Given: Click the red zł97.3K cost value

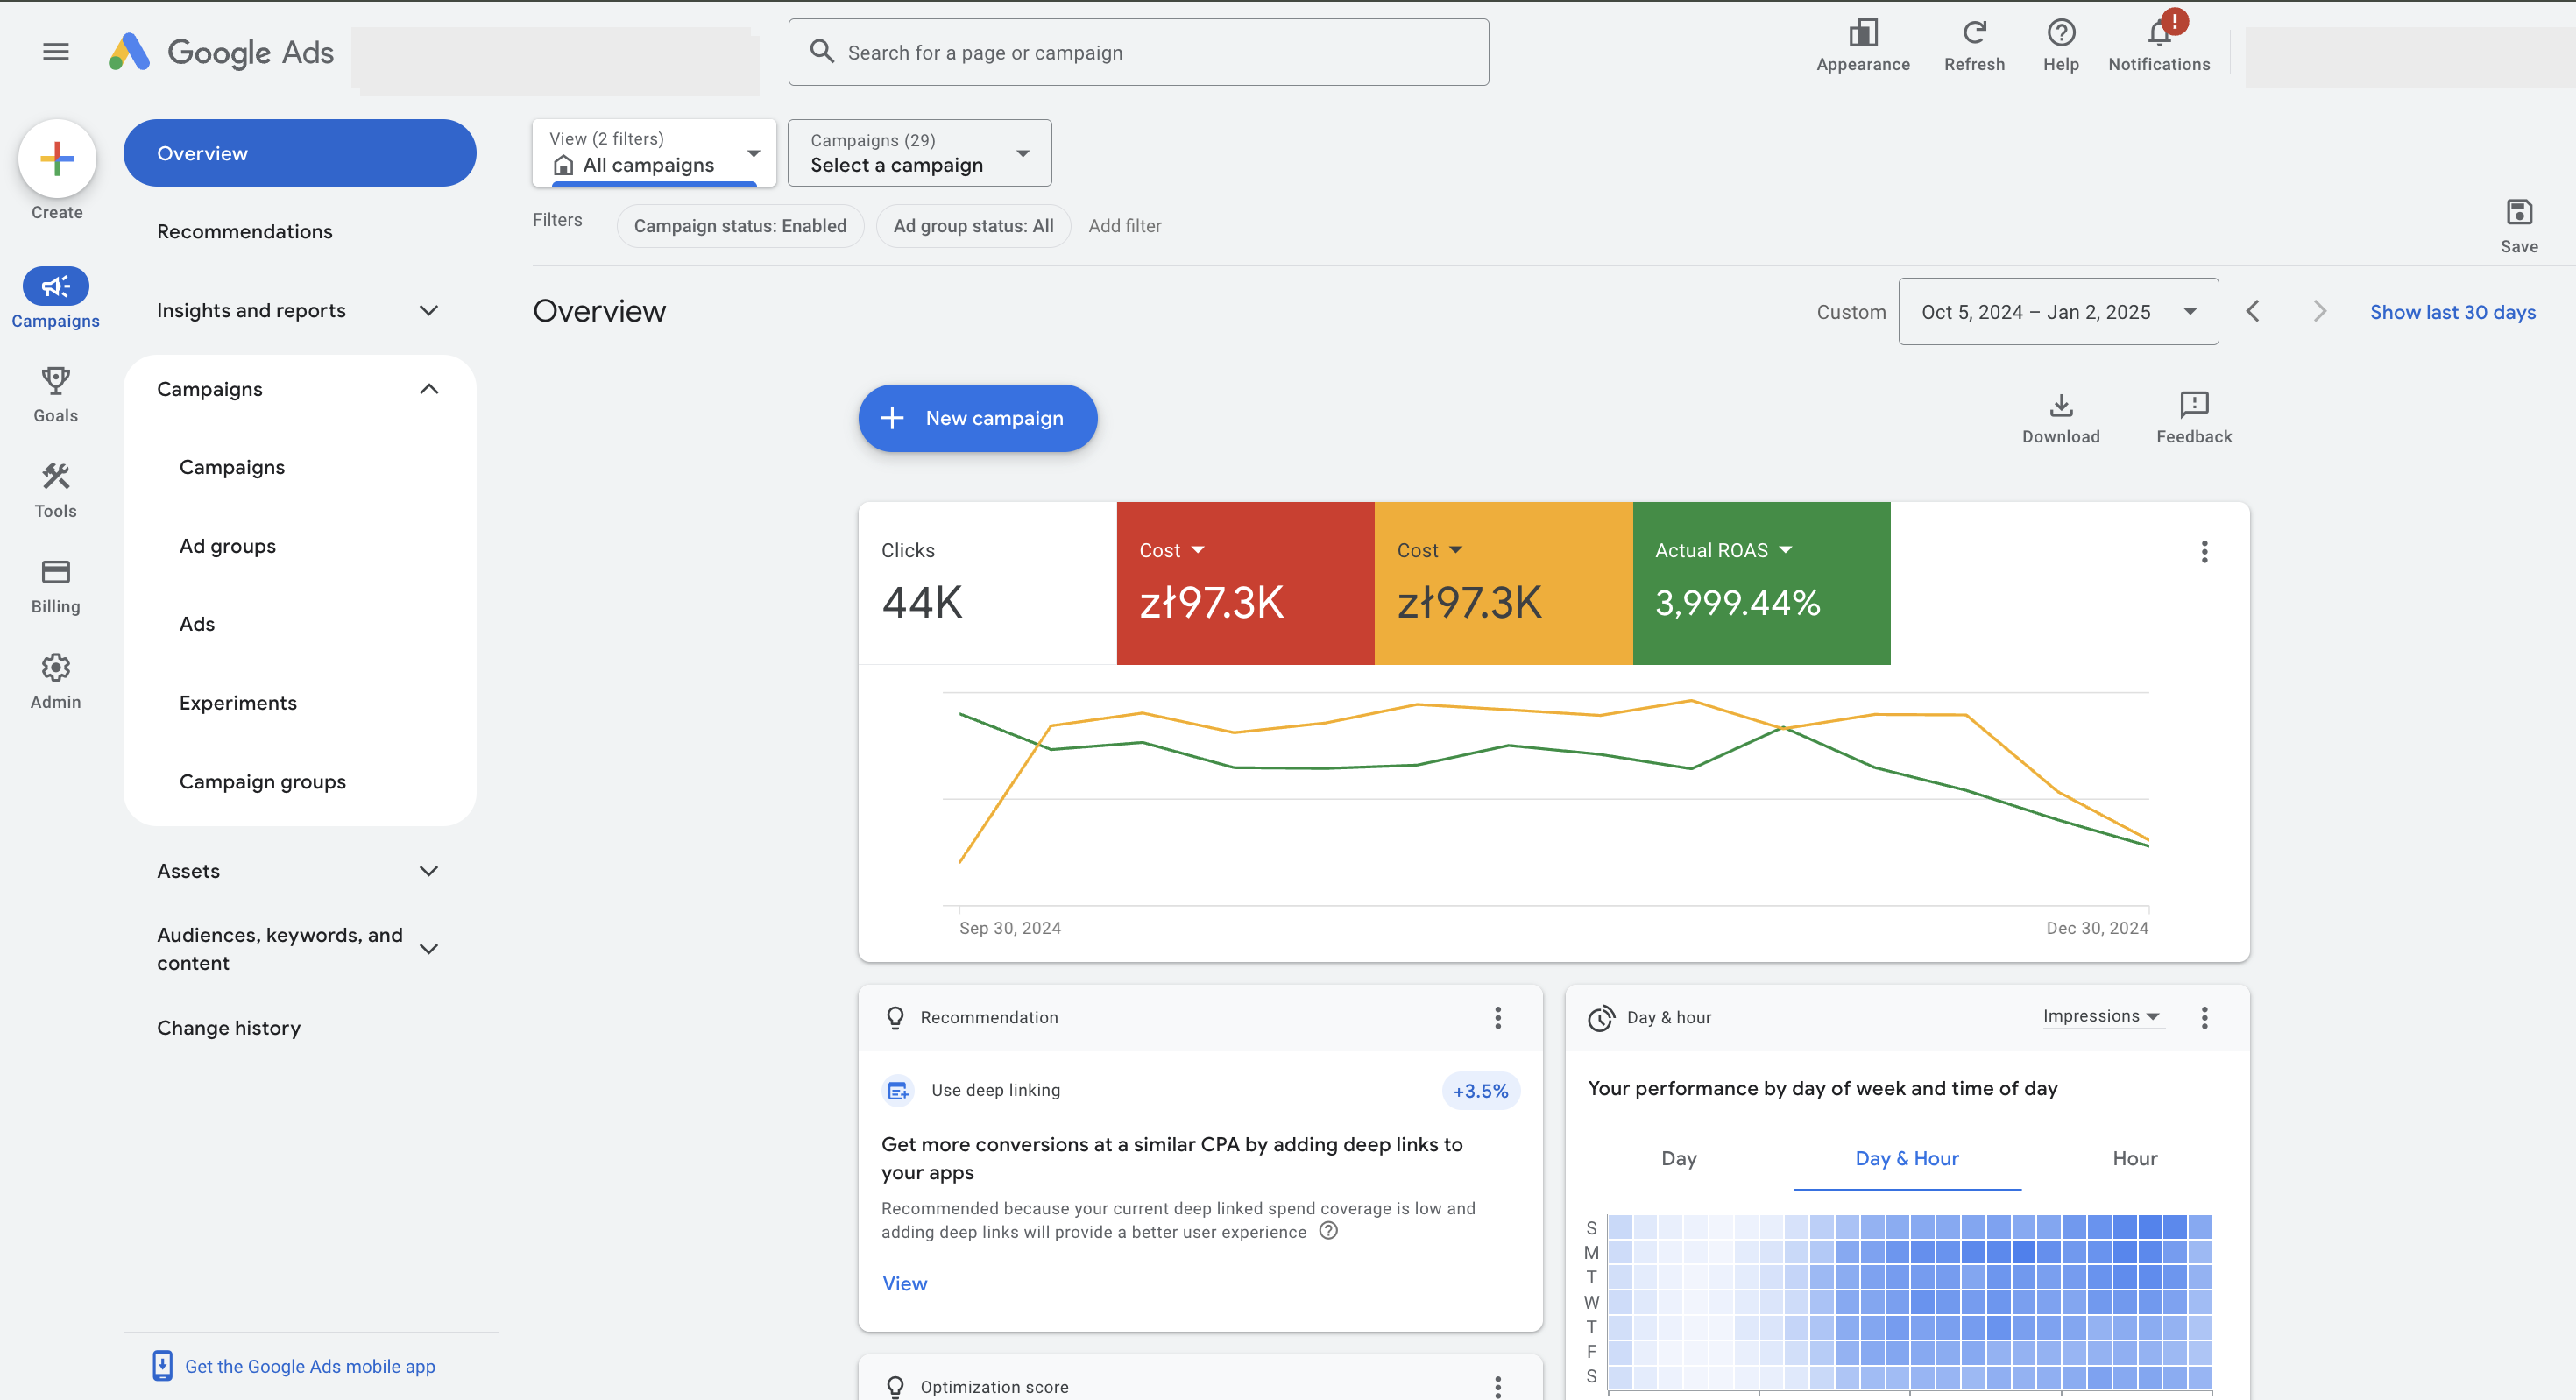Looking at the screenshot, I should click(1211, 603).
